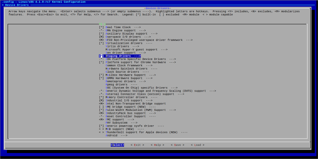
Task: Open the Help button
Action: (x=157, y=145)
